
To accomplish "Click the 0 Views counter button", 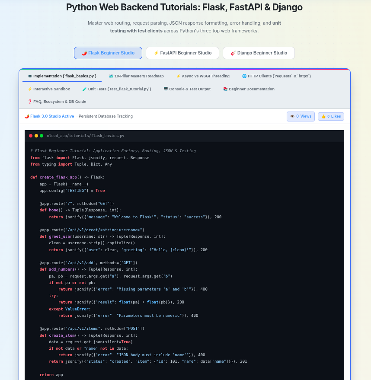I will coord(301,116).
